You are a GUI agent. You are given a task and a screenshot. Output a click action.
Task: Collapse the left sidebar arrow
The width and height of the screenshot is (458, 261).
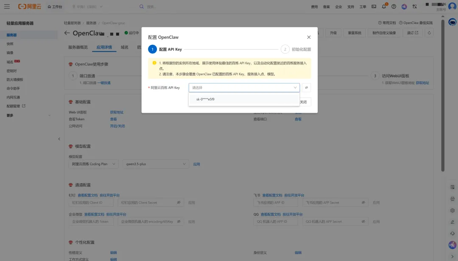pos(59,139)
